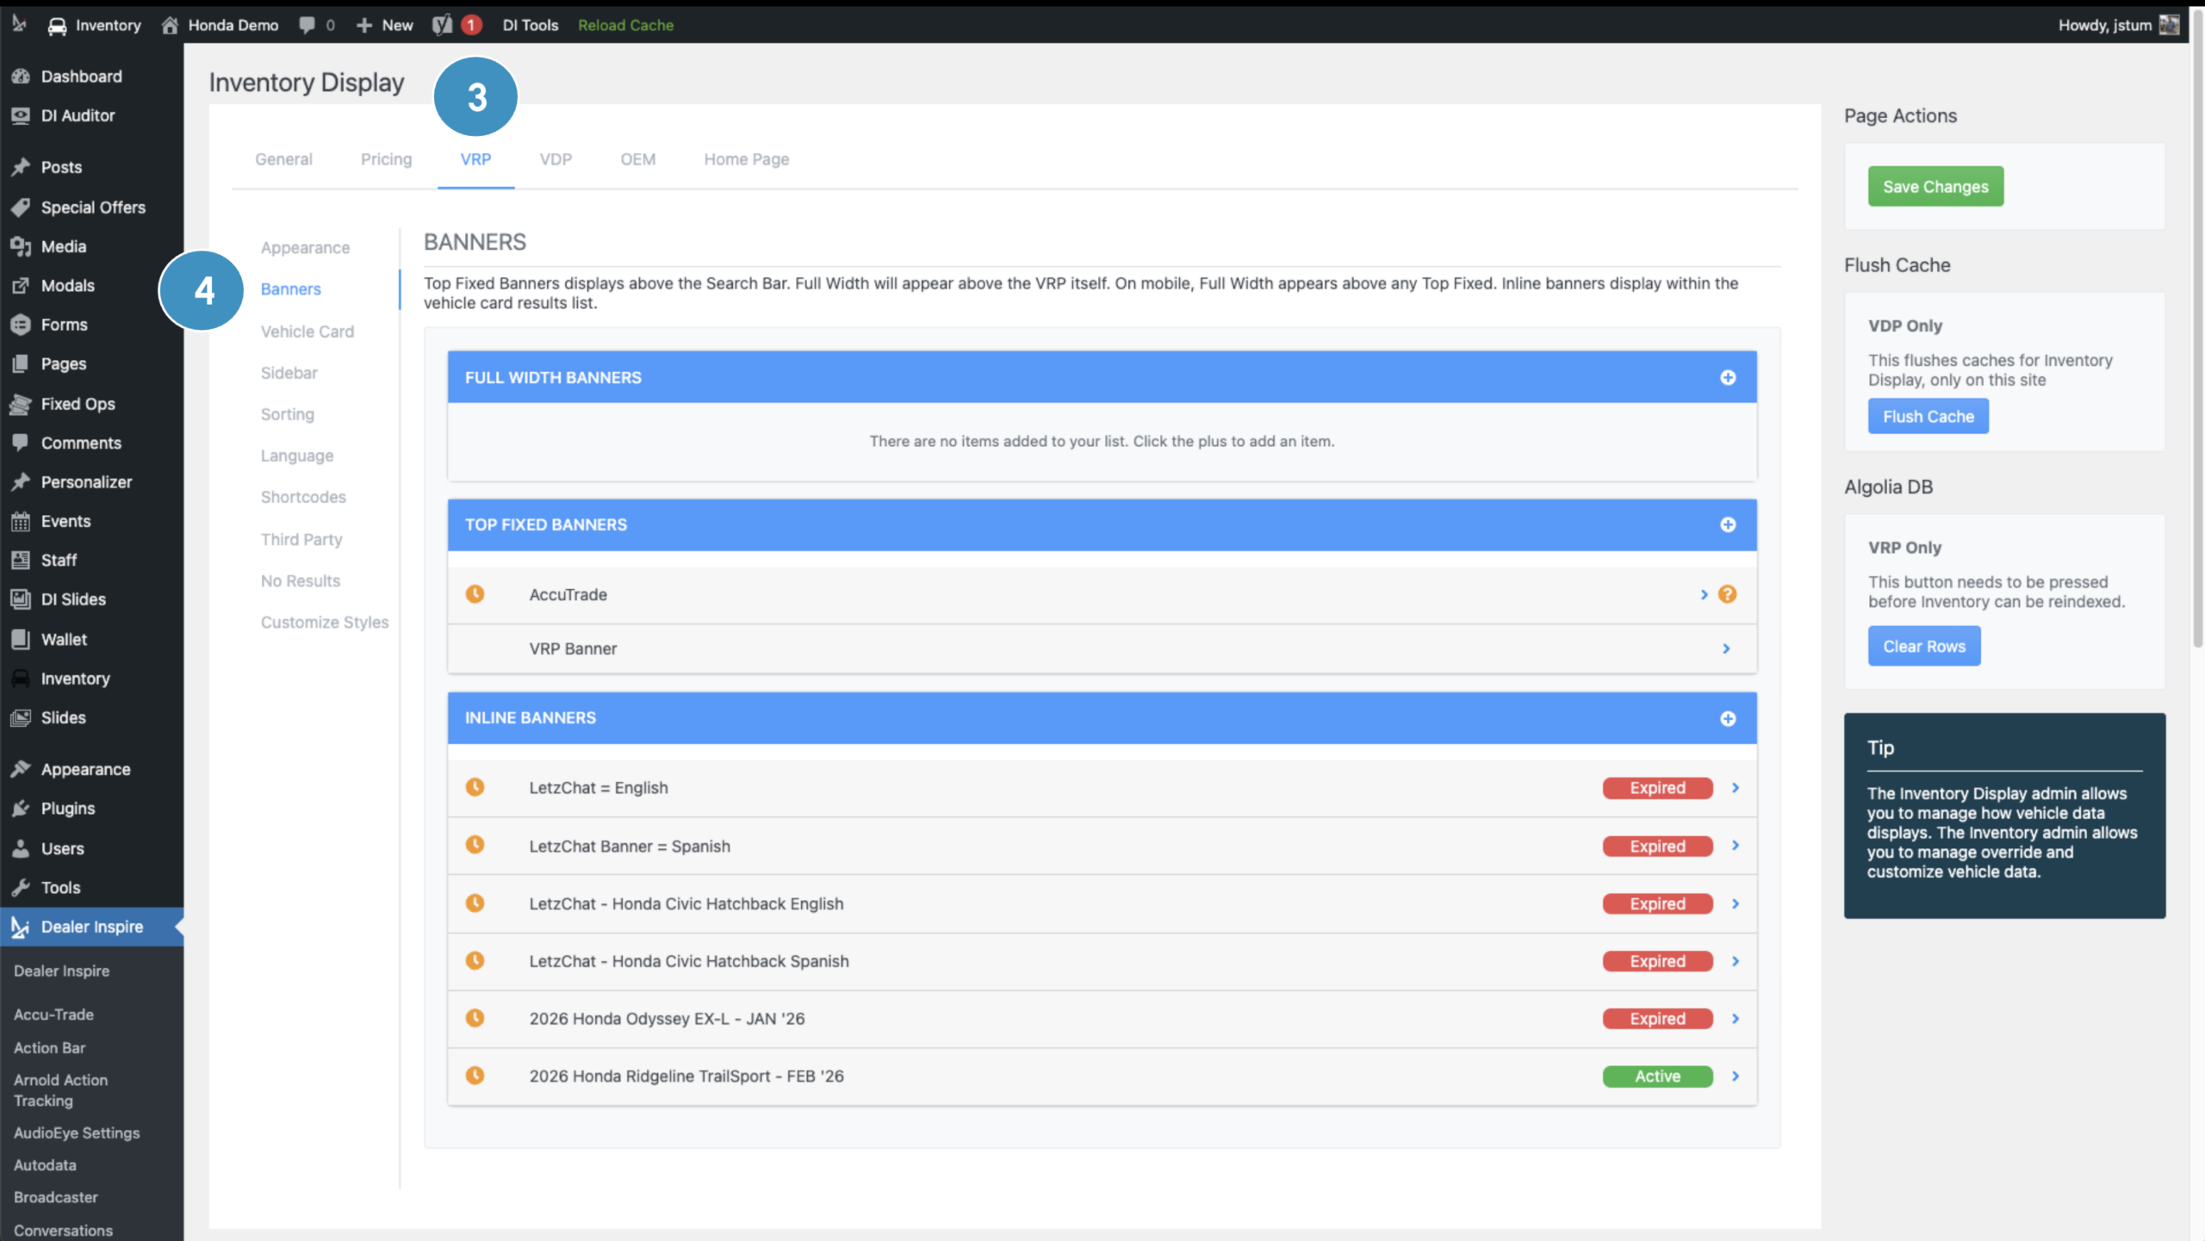The image size is (2205, 1241).
Task: Switch to the Pricing tab
Action: (x=386, y=159)
